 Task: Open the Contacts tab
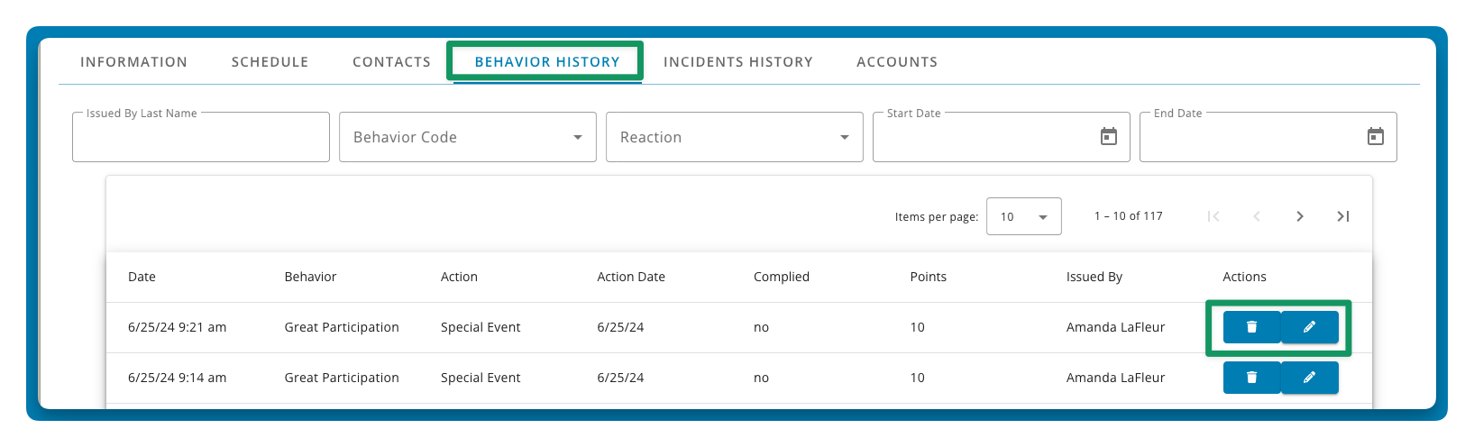pyautogui.click(x=391, y=62)
